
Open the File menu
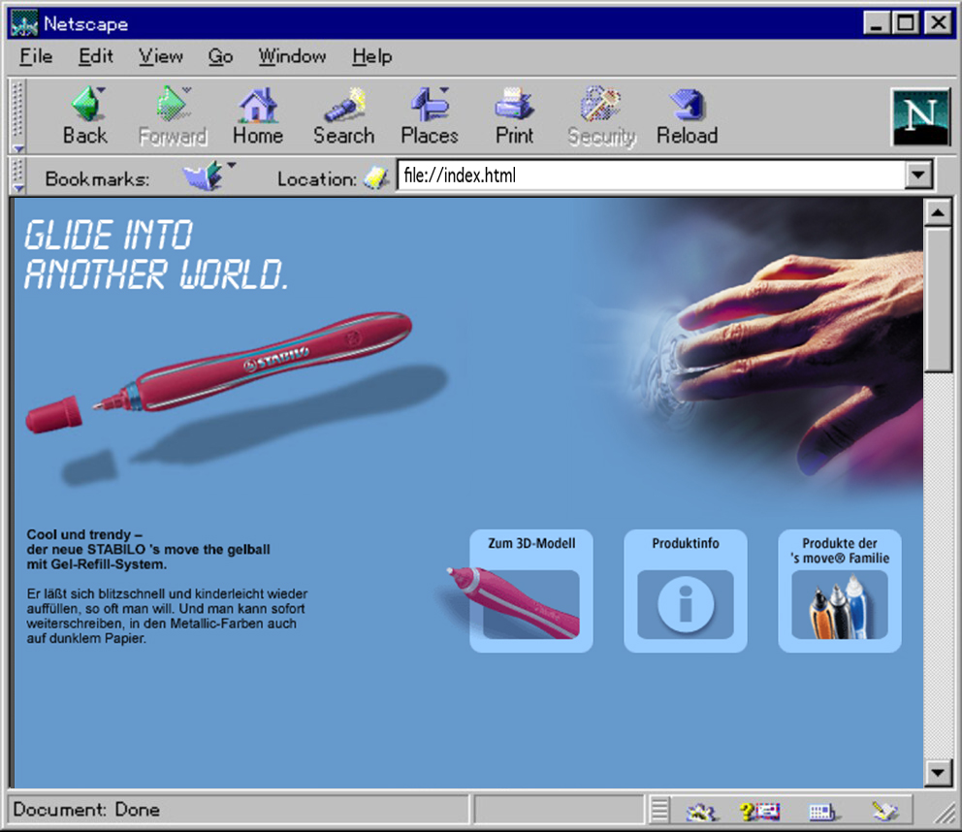36,56
